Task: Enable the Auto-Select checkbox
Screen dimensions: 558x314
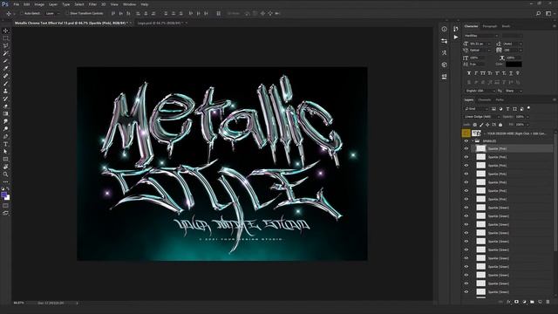Action: pos(22,14)
